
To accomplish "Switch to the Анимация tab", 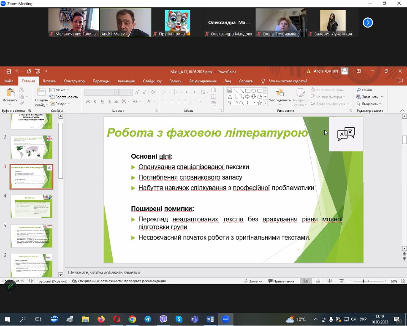I will pos(126,81).
